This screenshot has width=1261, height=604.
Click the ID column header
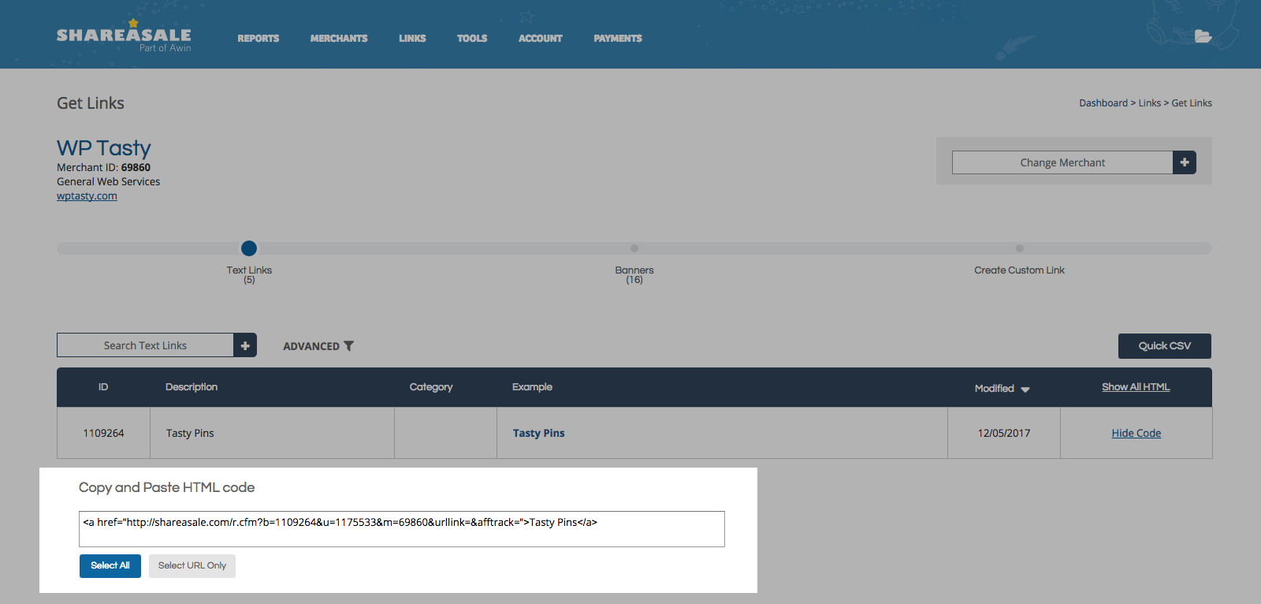click(x=103, y=387)
